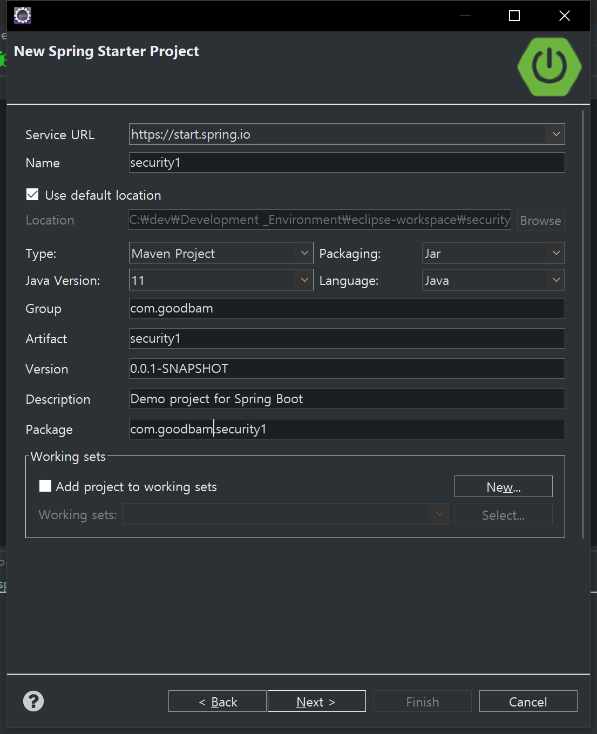Image resolution: width=597 pixels, height=734 pixels.
Task: Click the Next > button
Action: click(x=317, y=702)
